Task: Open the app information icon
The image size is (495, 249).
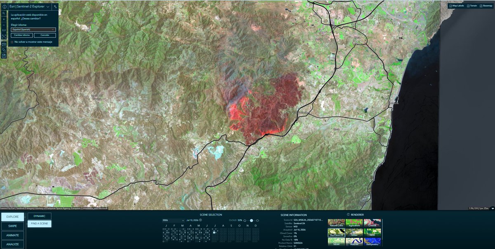Action: coord(4,7)
